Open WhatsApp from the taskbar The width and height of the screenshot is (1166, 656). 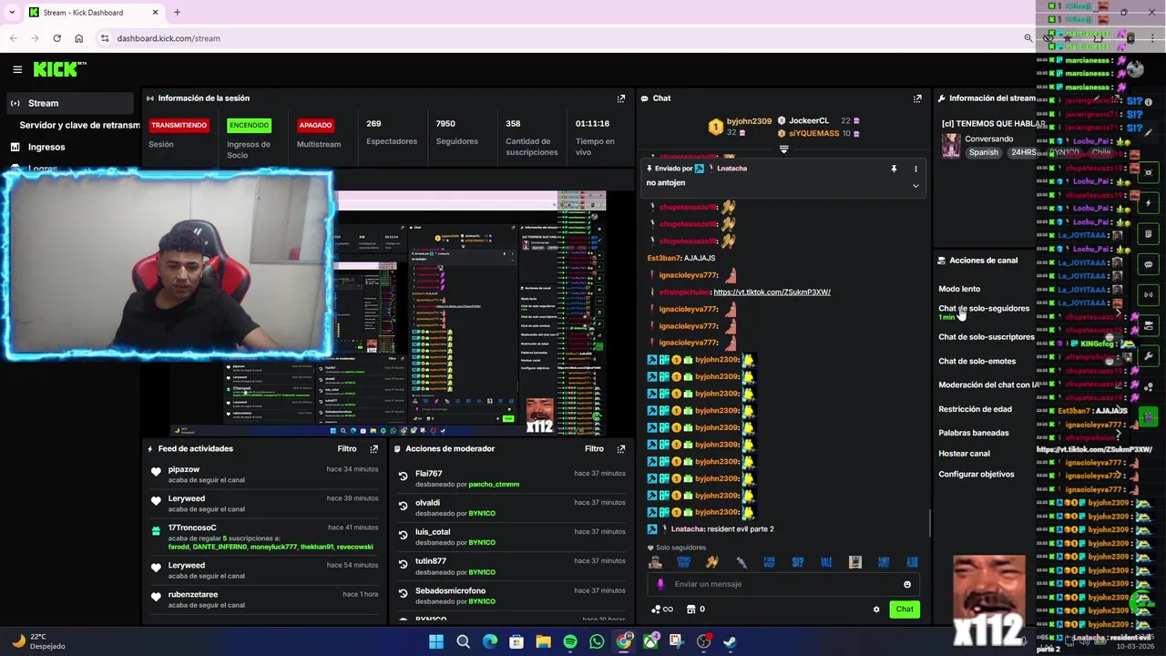[597, 641]
